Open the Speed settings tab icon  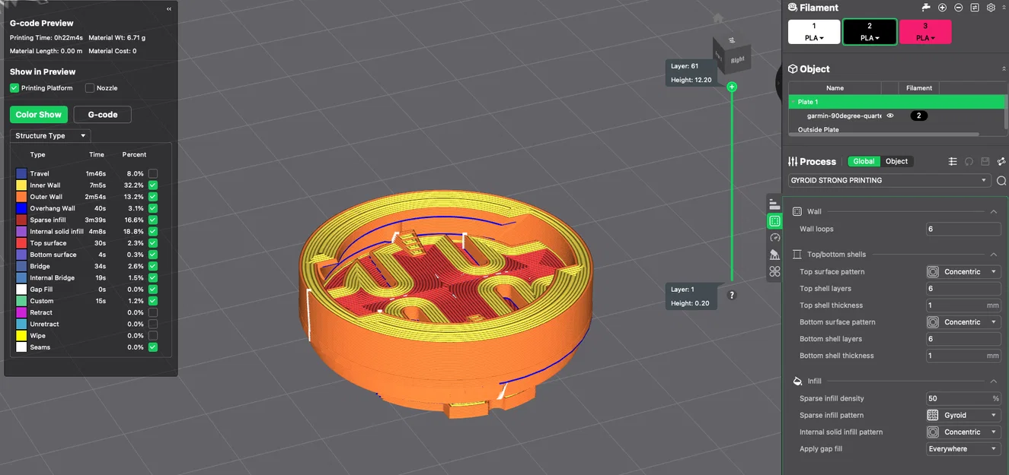pos(774,238)
